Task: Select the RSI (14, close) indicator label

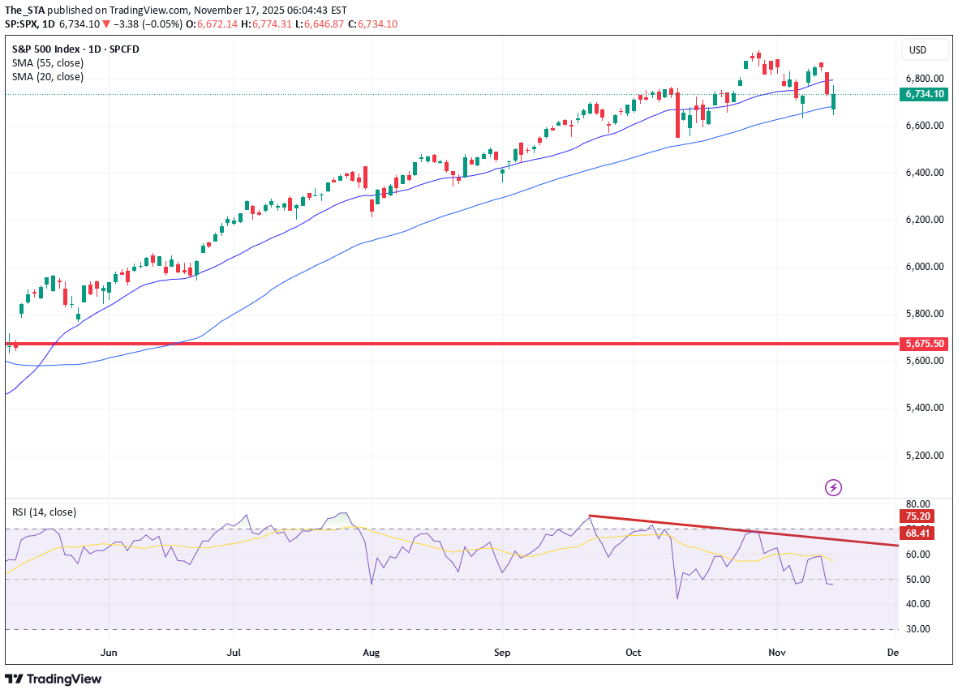Action: coord(44,512)
